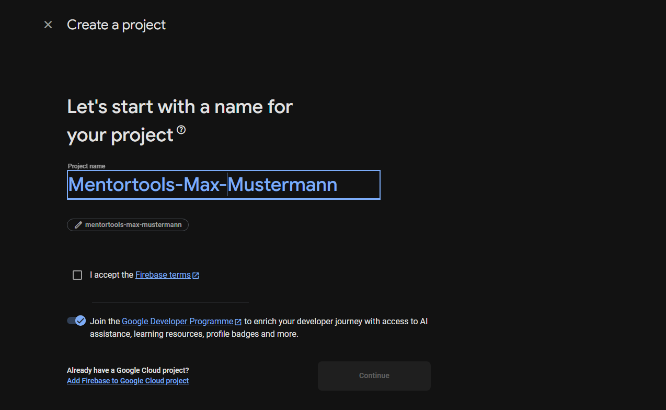666x410 pixels.
Task: Open the project name help icon
Action: tap(181, 130)
